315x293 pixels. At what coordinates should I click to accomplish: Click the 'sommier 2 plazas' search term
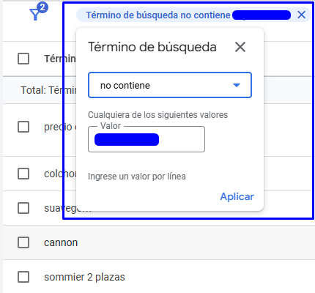(x=84, y=277)
